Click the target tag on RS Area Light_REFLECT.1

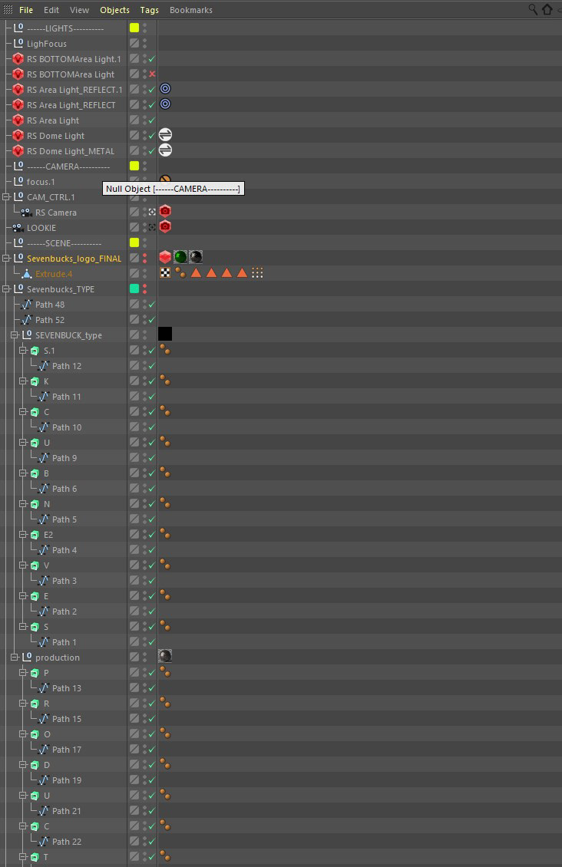[x=165, y=88]
